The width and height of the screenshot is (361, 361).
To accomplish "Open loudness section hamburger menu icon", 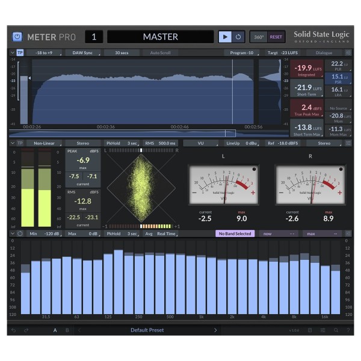I will [348, 53].
